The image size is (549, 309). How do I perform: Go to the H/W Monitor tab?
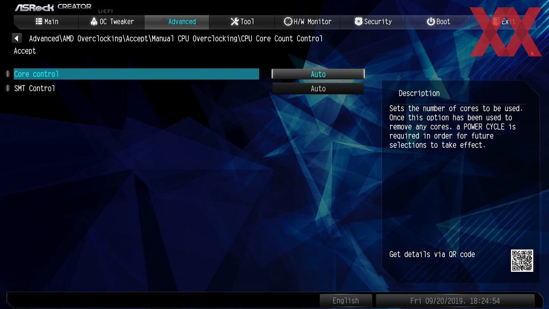(x=308, y=22)
